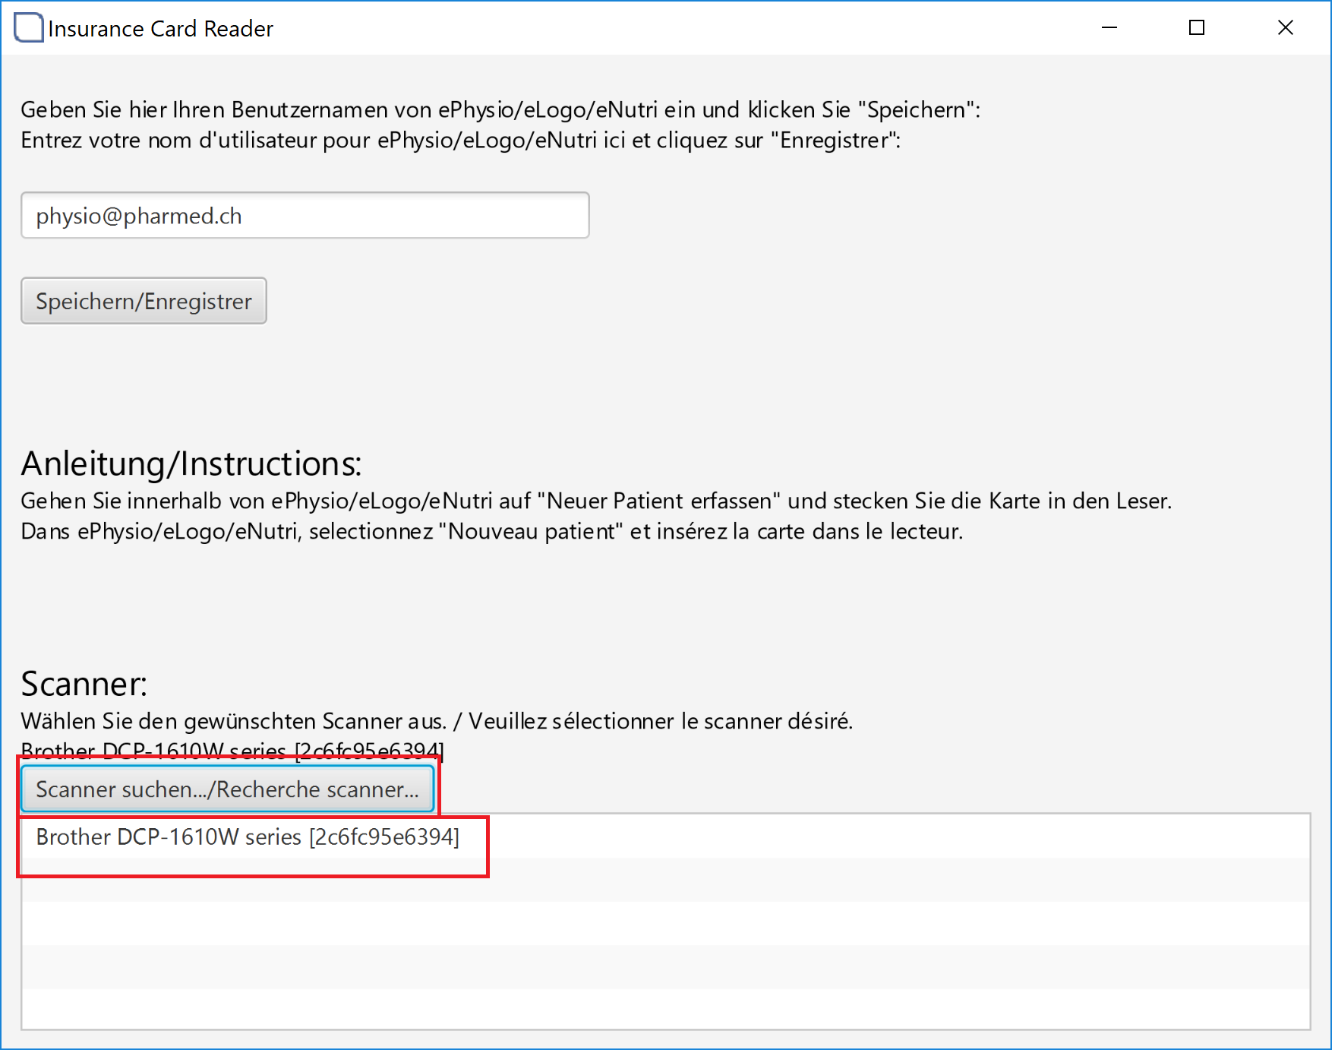Select Brother DCP-1610W series in scanner list
The height and width of the screenshot is (1050, 1335).
coord(665,837)
